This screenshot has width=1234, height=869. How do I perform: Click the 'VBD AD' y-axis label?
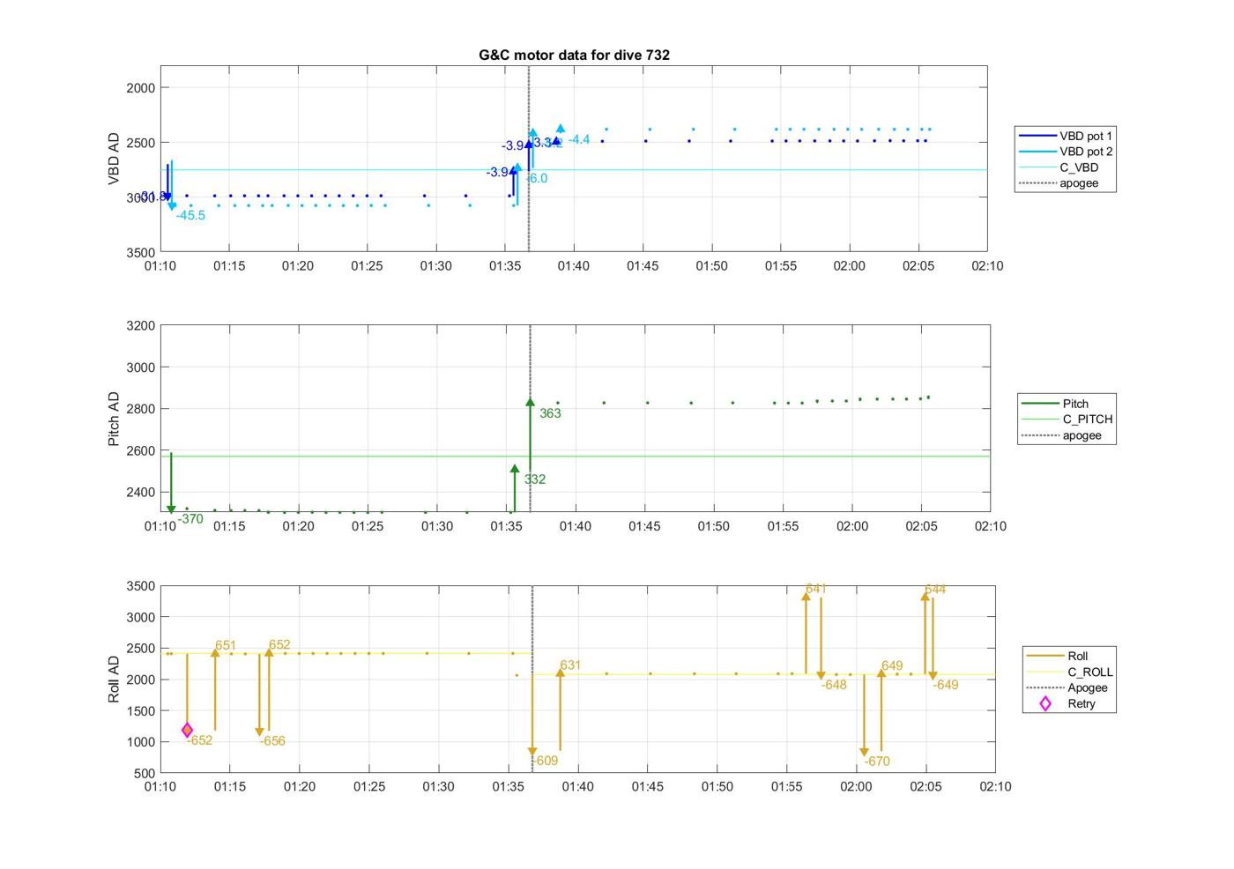114,159
